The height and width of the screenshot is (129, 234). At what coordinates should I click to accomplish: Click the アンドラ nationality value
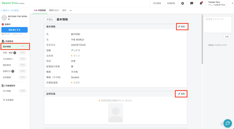coord(75,50)
